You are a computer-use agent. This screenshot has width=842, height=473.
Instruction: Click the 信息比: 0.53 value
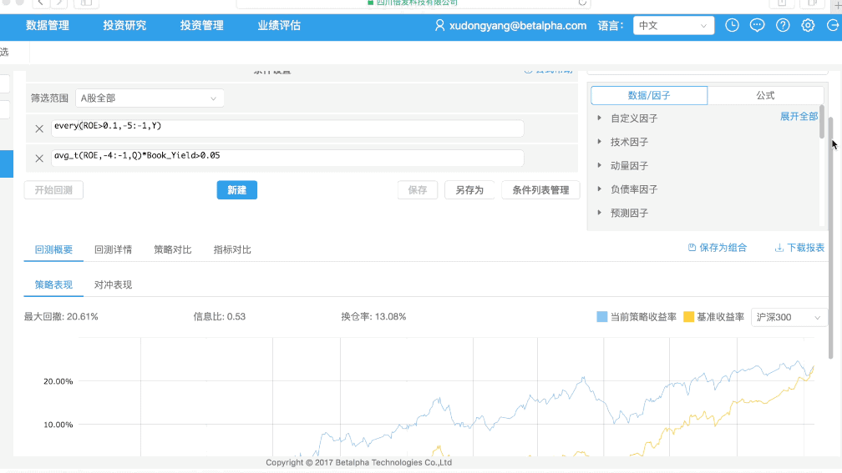220,317
